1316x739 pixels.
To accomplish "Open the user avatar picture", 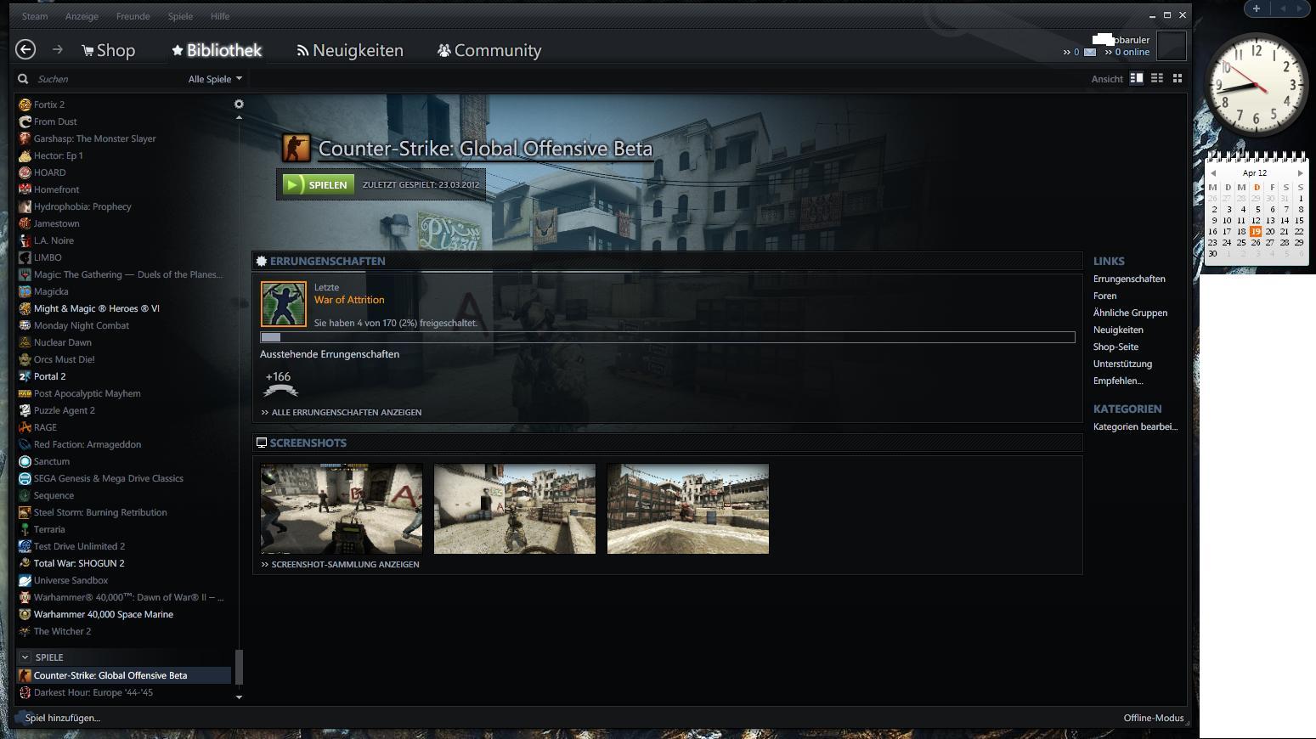I will (1171, 46).
